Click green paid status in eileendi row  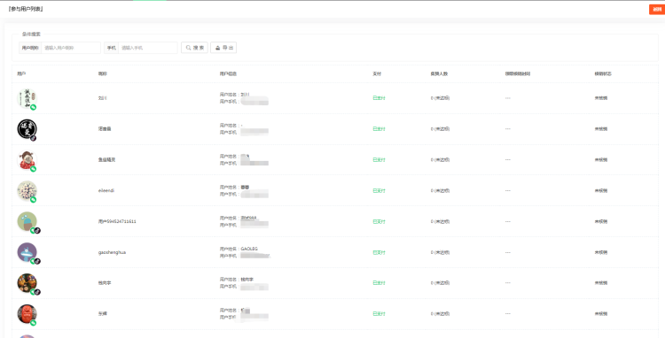tap(379, 191)
